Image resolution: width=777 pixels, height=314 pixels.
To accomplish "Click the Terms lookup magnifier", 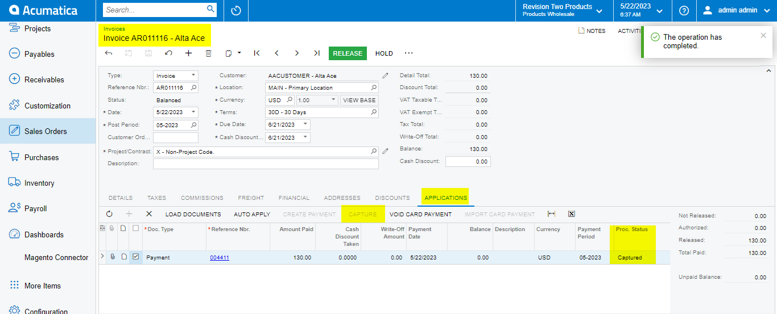I will (x=374, y=112).
